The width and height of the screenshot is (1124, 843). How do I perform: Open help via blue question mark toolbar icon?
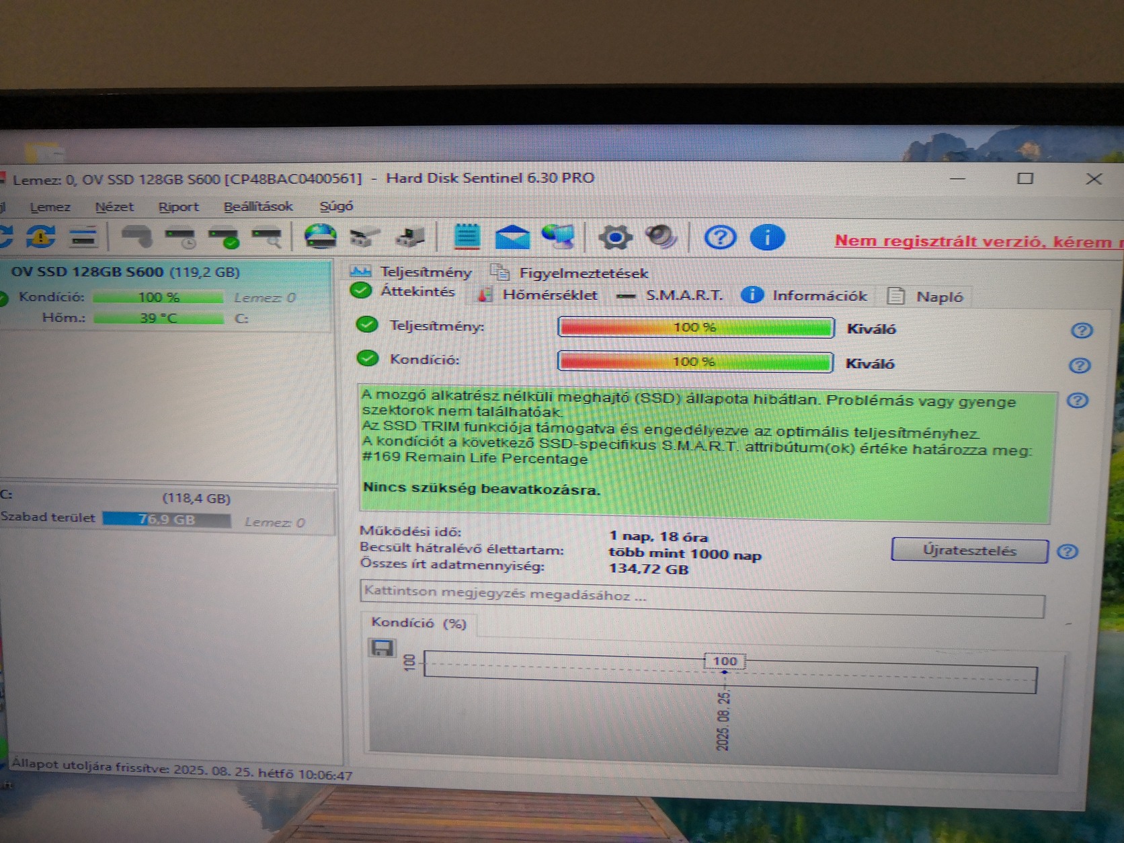pyautogui.click(x=720, y=237)
